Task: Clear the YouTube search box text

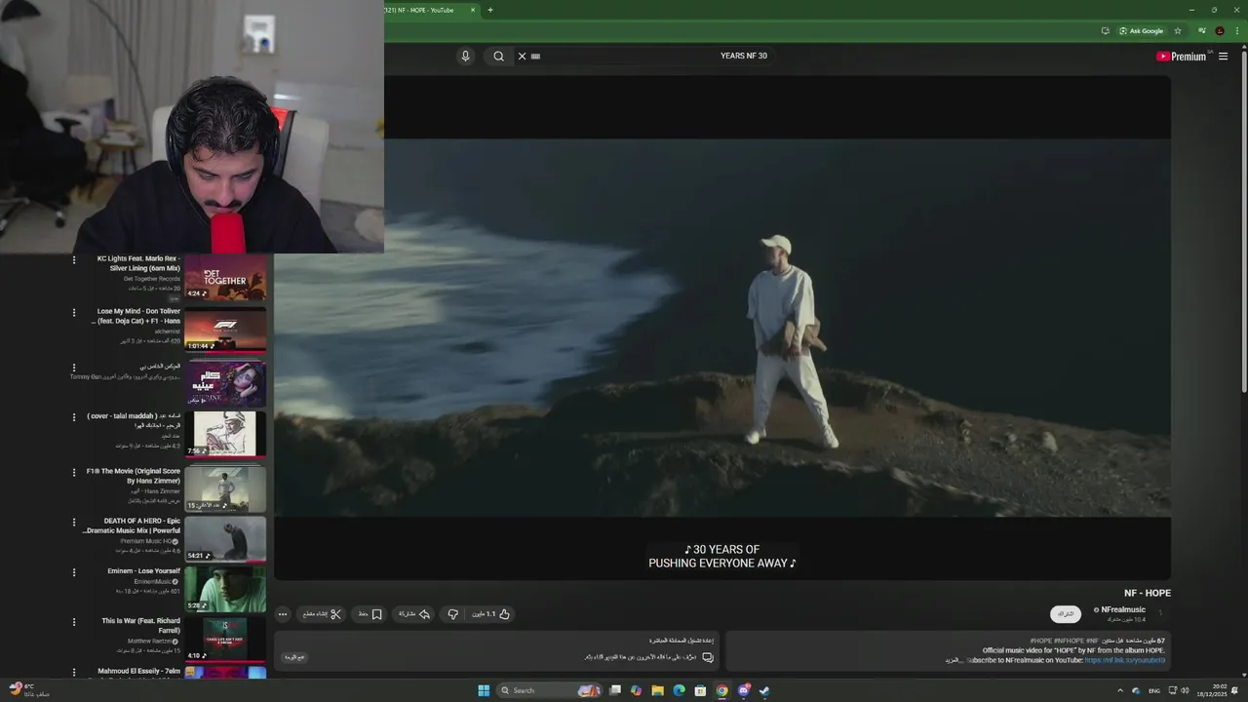Action: tap(522, 56)
